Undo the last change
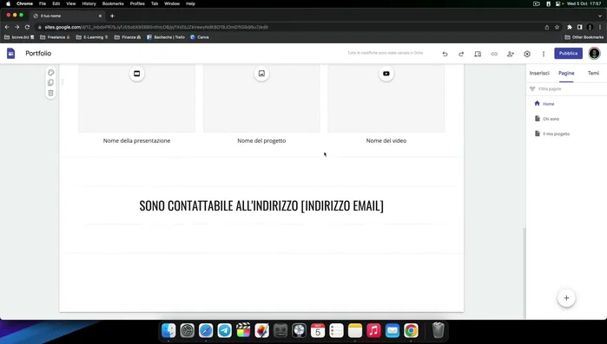Viewport: 607px width, 344px height. point(445,54)
